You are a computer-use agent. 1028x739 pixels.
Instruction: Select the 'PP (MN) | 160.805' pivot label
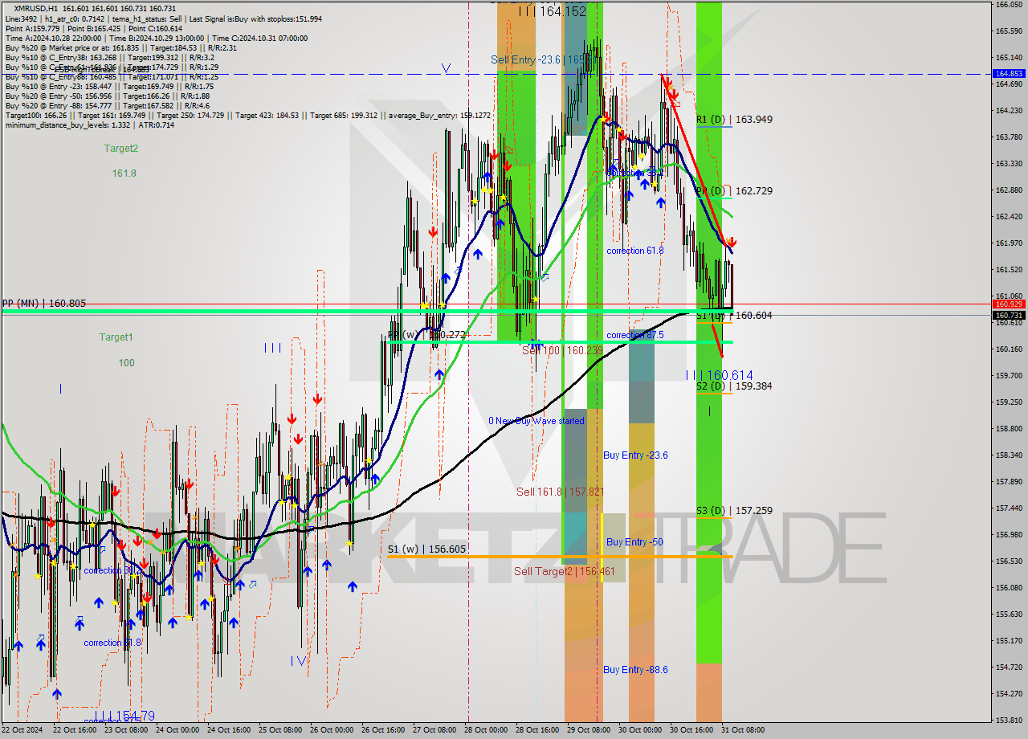43,304
